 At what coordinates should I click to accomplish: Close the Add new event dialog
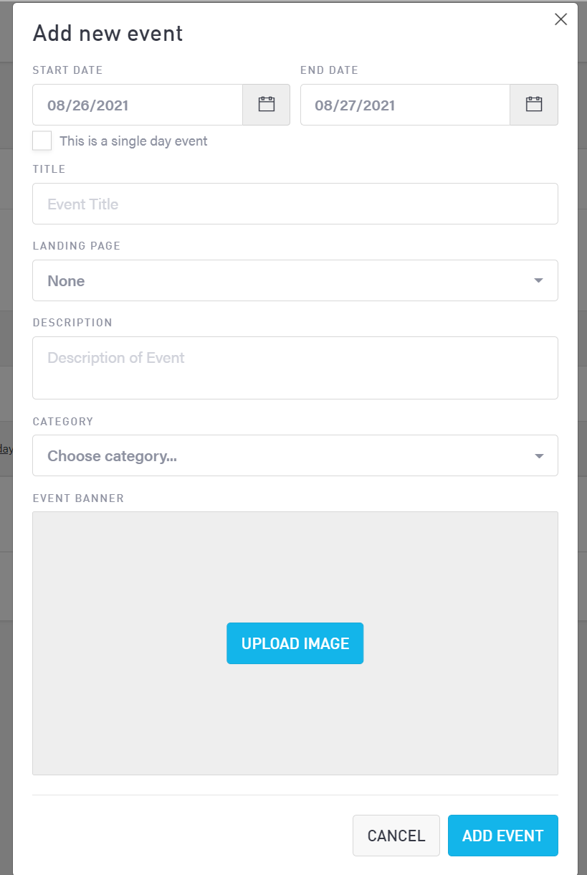tap(560, 19)
